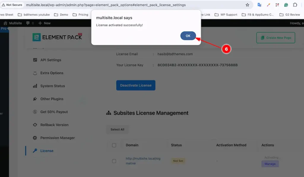Open Grammarly extension icon
The image size is (304, 177).
point(286,5)
